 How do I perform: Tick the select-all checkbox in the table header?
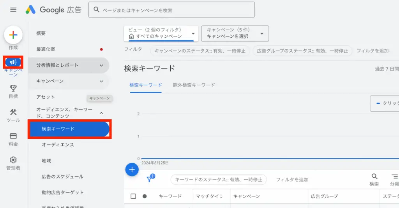133,196
